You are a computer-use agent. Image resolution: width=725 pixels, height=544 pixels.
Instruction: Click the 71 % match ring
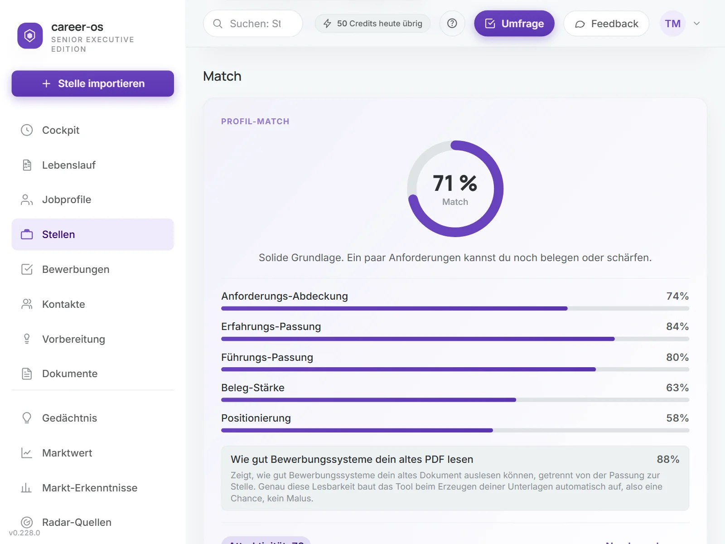pos(455,189)
